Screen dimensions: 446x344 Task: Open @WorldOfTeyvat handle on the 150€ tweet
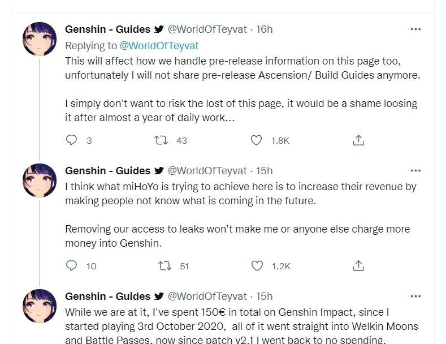(207, 296)
